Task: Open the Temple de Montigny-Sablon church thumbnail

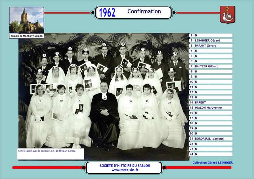Action: tap(27, 20)
